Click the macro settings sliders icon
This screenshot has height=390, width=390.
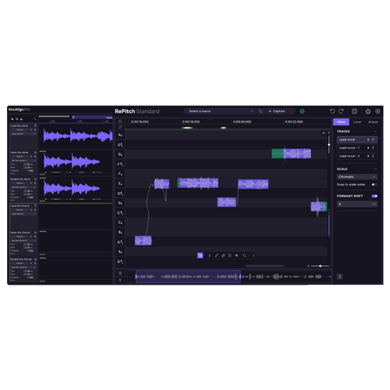[261, 112]
